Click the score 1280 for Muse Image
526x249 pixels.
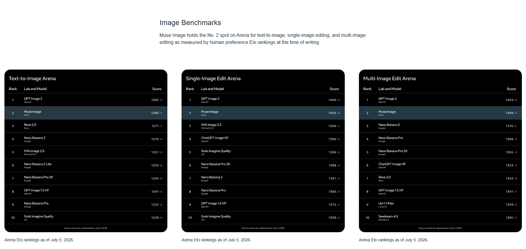point(155,113)
